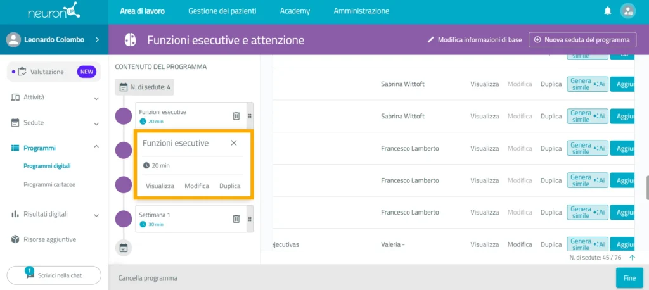Click the Programmi list icon
649x290 pixels.
click(x=15, y=148)
